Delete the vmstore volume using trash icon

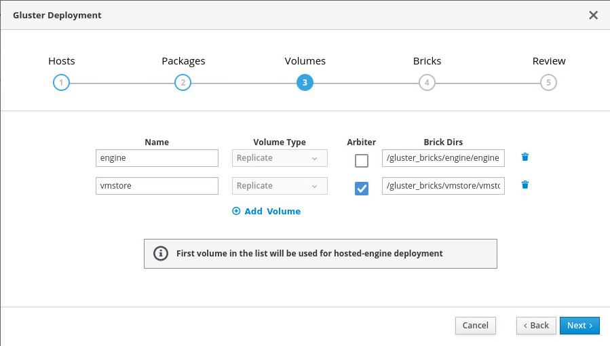525,185
